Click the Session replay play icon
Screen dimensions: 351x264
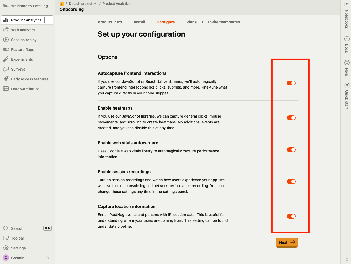[x=6, y=40]
